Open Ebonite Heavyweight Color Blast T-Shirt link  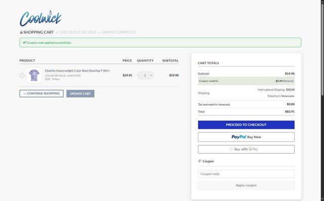click(x=77, y=71)
